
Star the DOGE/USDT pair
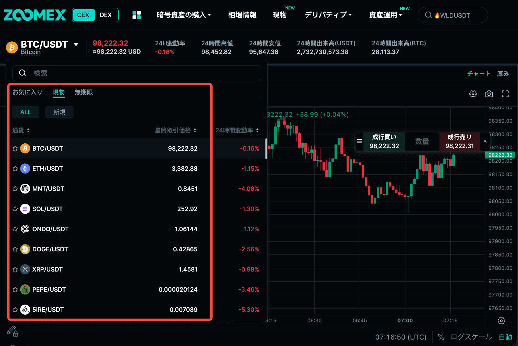click(x=15, y=249)
